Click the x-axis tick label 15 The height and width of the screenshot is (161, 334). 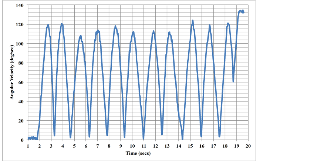[x=190, y=146]
